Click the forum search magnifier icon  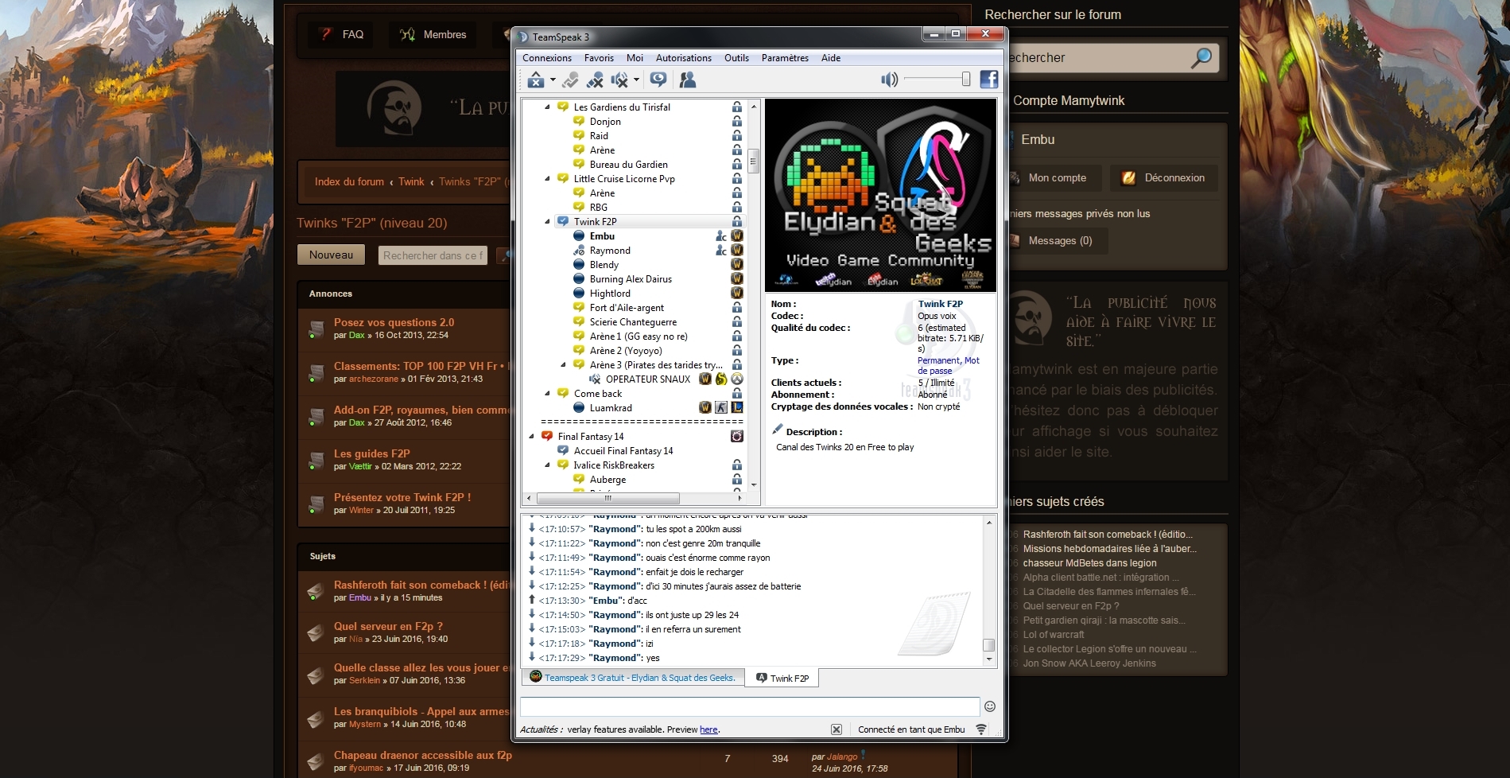1201,57
